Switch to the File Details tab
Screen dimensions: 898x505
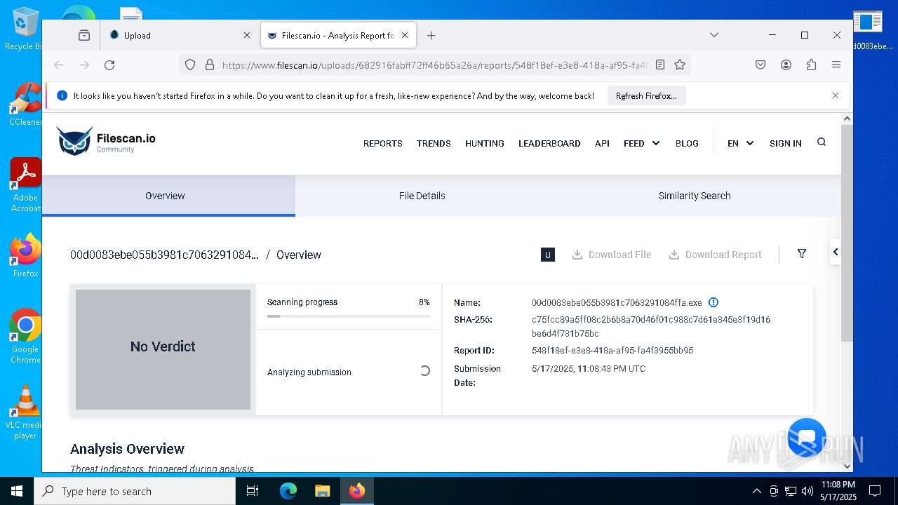point(422,196)
